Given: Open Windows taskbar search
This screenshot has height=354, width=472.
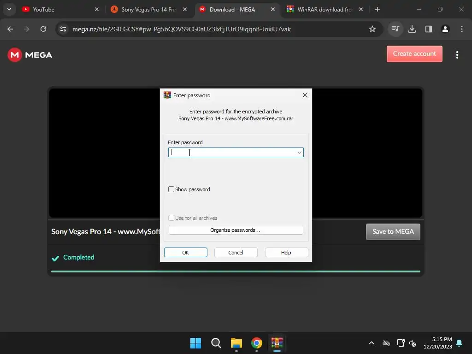Looking at the screenshot, I should click(x=216, y=343).
